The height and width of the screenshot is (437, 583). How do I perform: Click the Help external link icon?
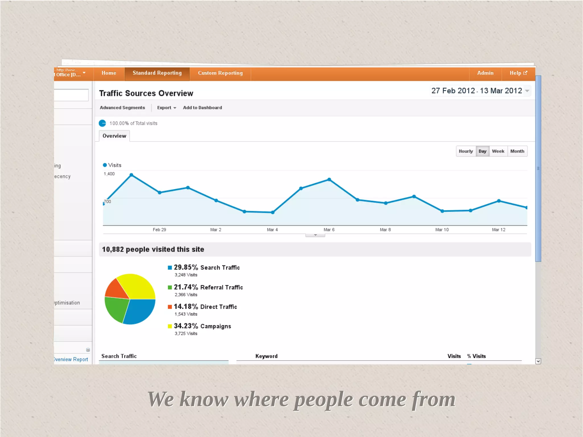click(525, 73)
